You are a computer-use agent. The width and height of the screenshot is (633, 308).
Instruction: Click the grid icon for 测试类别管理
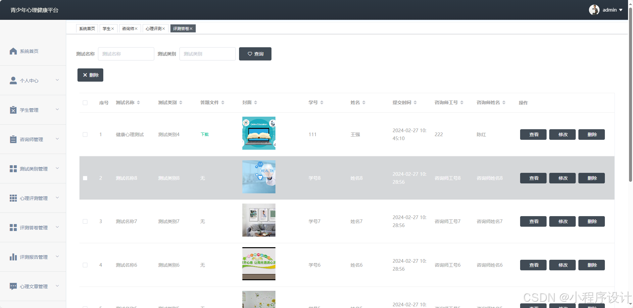pos(13,169)
